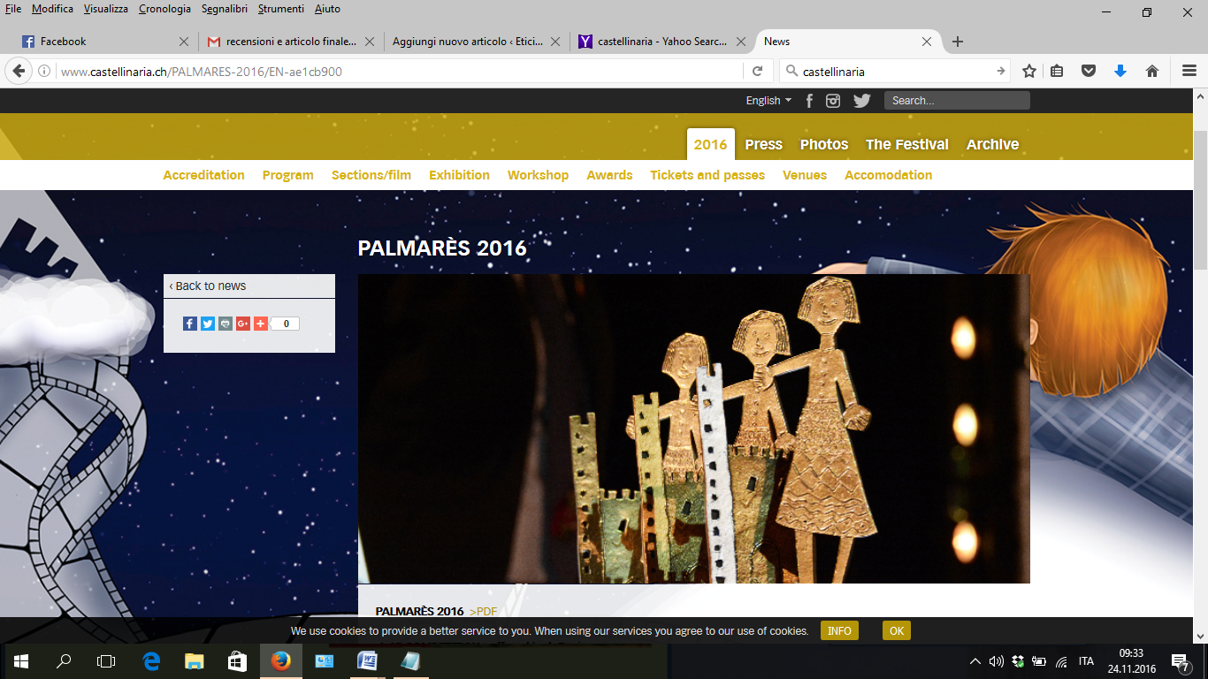Open cookie INFO button
Image resolution: width=1208 pixels, height=679 pixels.
839,630
